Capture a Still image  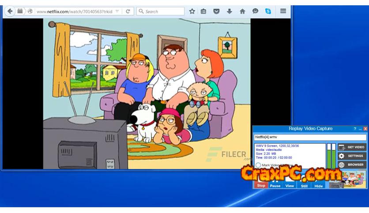[x=304, y=184]
